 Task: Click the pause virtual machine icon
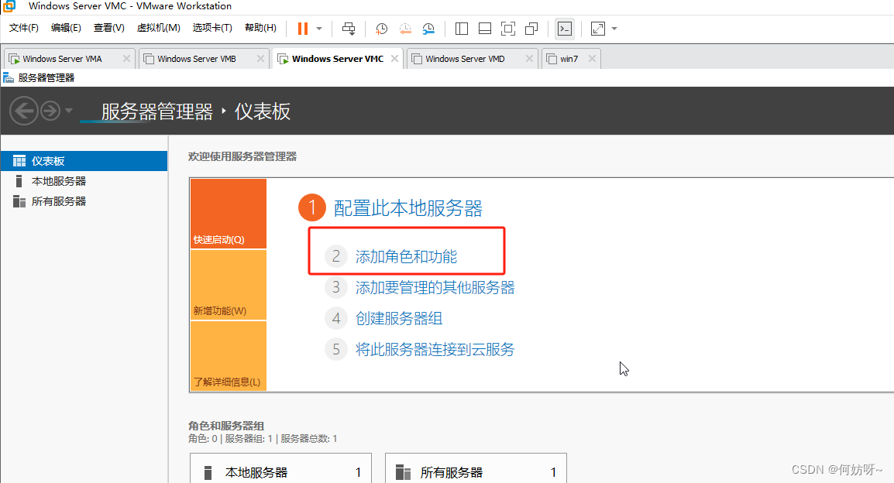pos(302,29)
